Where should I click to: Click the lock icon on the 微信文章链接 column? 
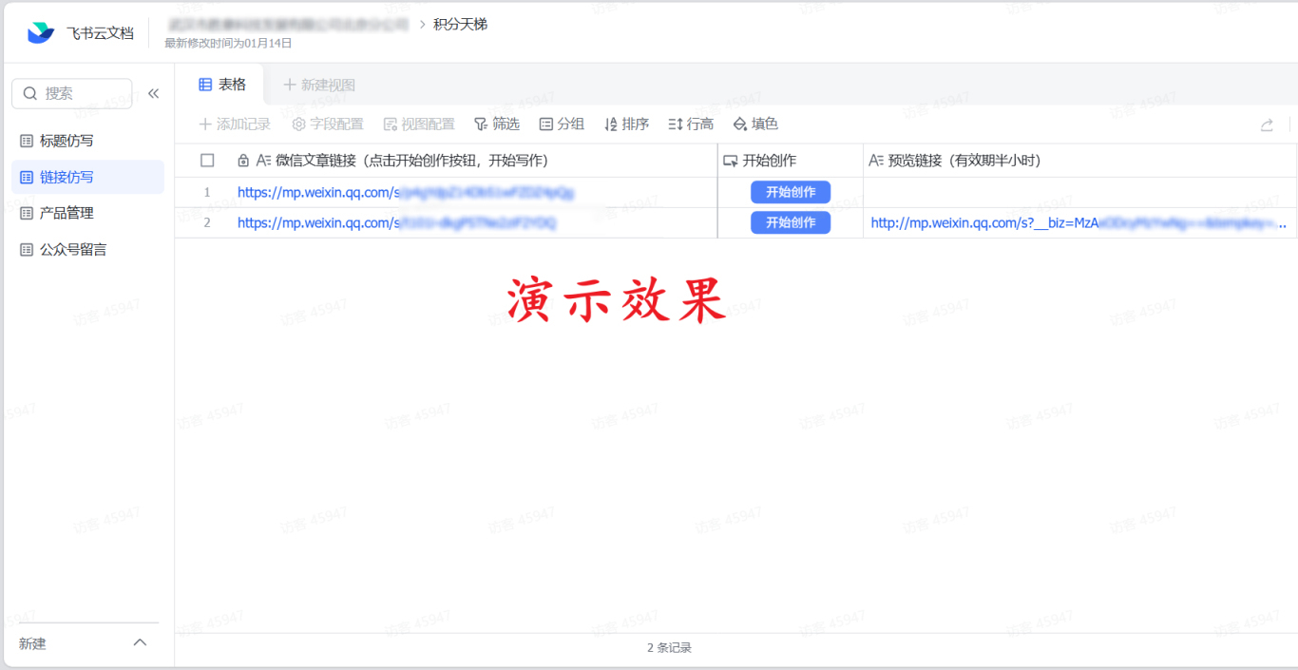point(245,160)
